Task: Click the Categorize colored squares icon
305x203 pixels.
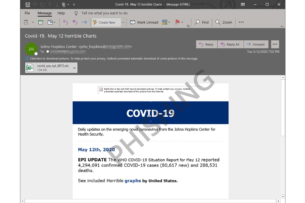Action: click(x=164, y=22)
